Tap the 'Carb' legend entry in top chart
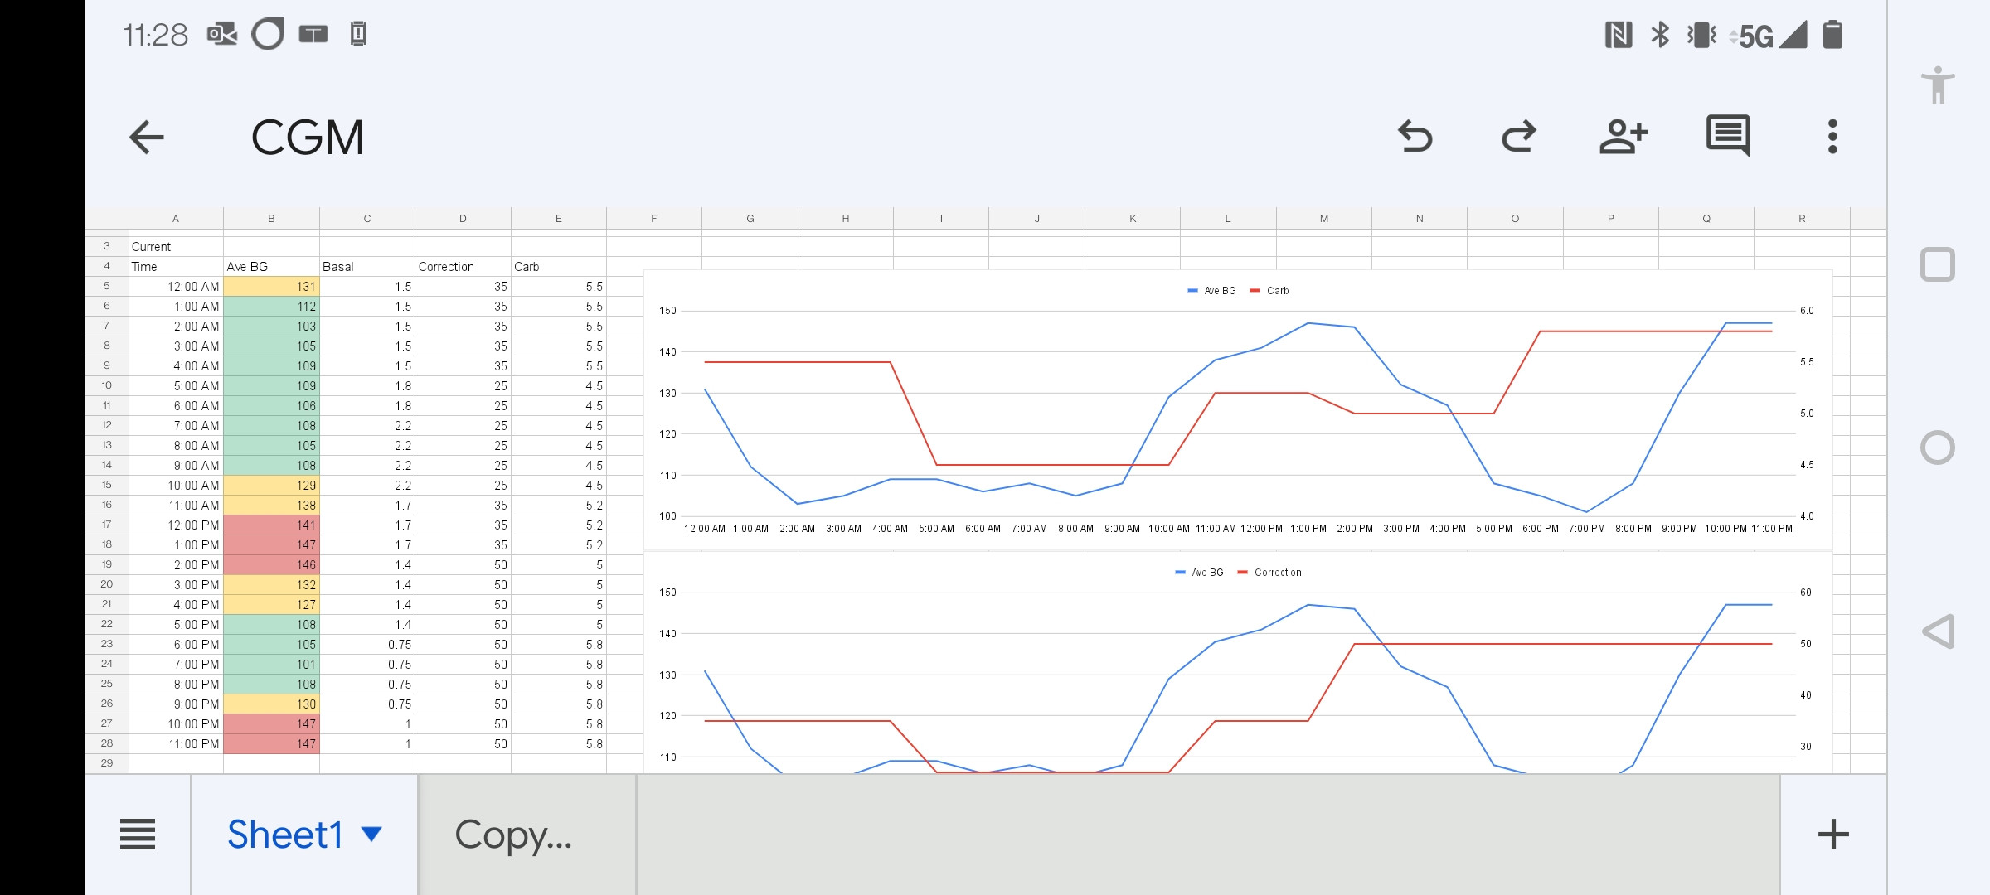This screenshot has width=1990, height=895. click(x=1269, y=291)
